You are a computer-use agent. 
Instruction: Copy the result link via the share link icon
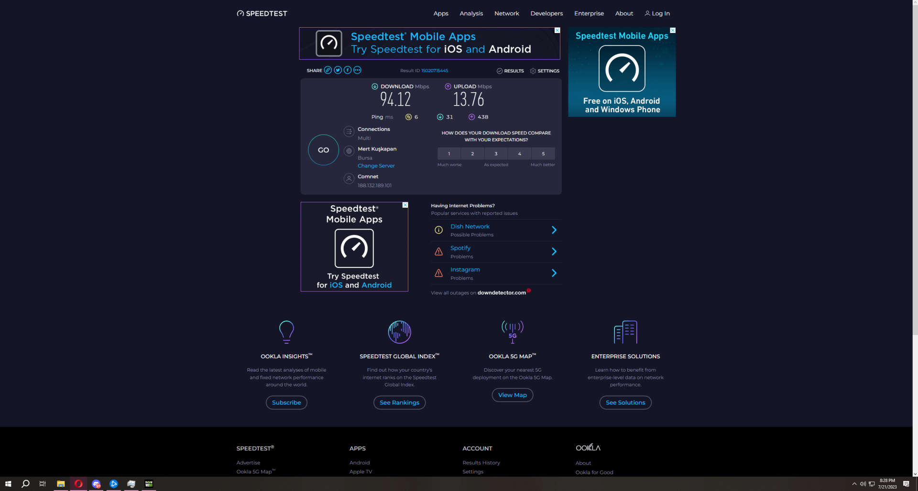328,70
